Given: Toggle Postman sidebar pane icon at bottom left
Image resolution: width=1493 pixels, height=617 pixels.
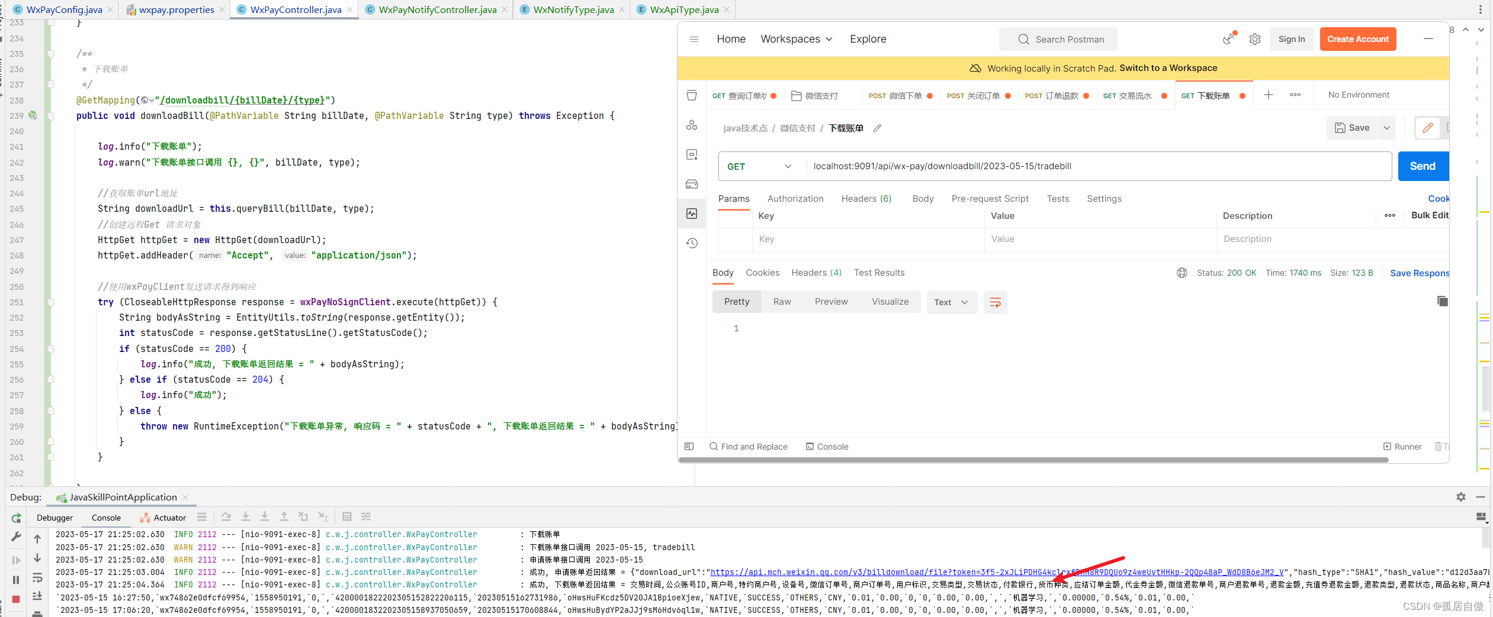Looking at the screenshot, I should [689, 447].
